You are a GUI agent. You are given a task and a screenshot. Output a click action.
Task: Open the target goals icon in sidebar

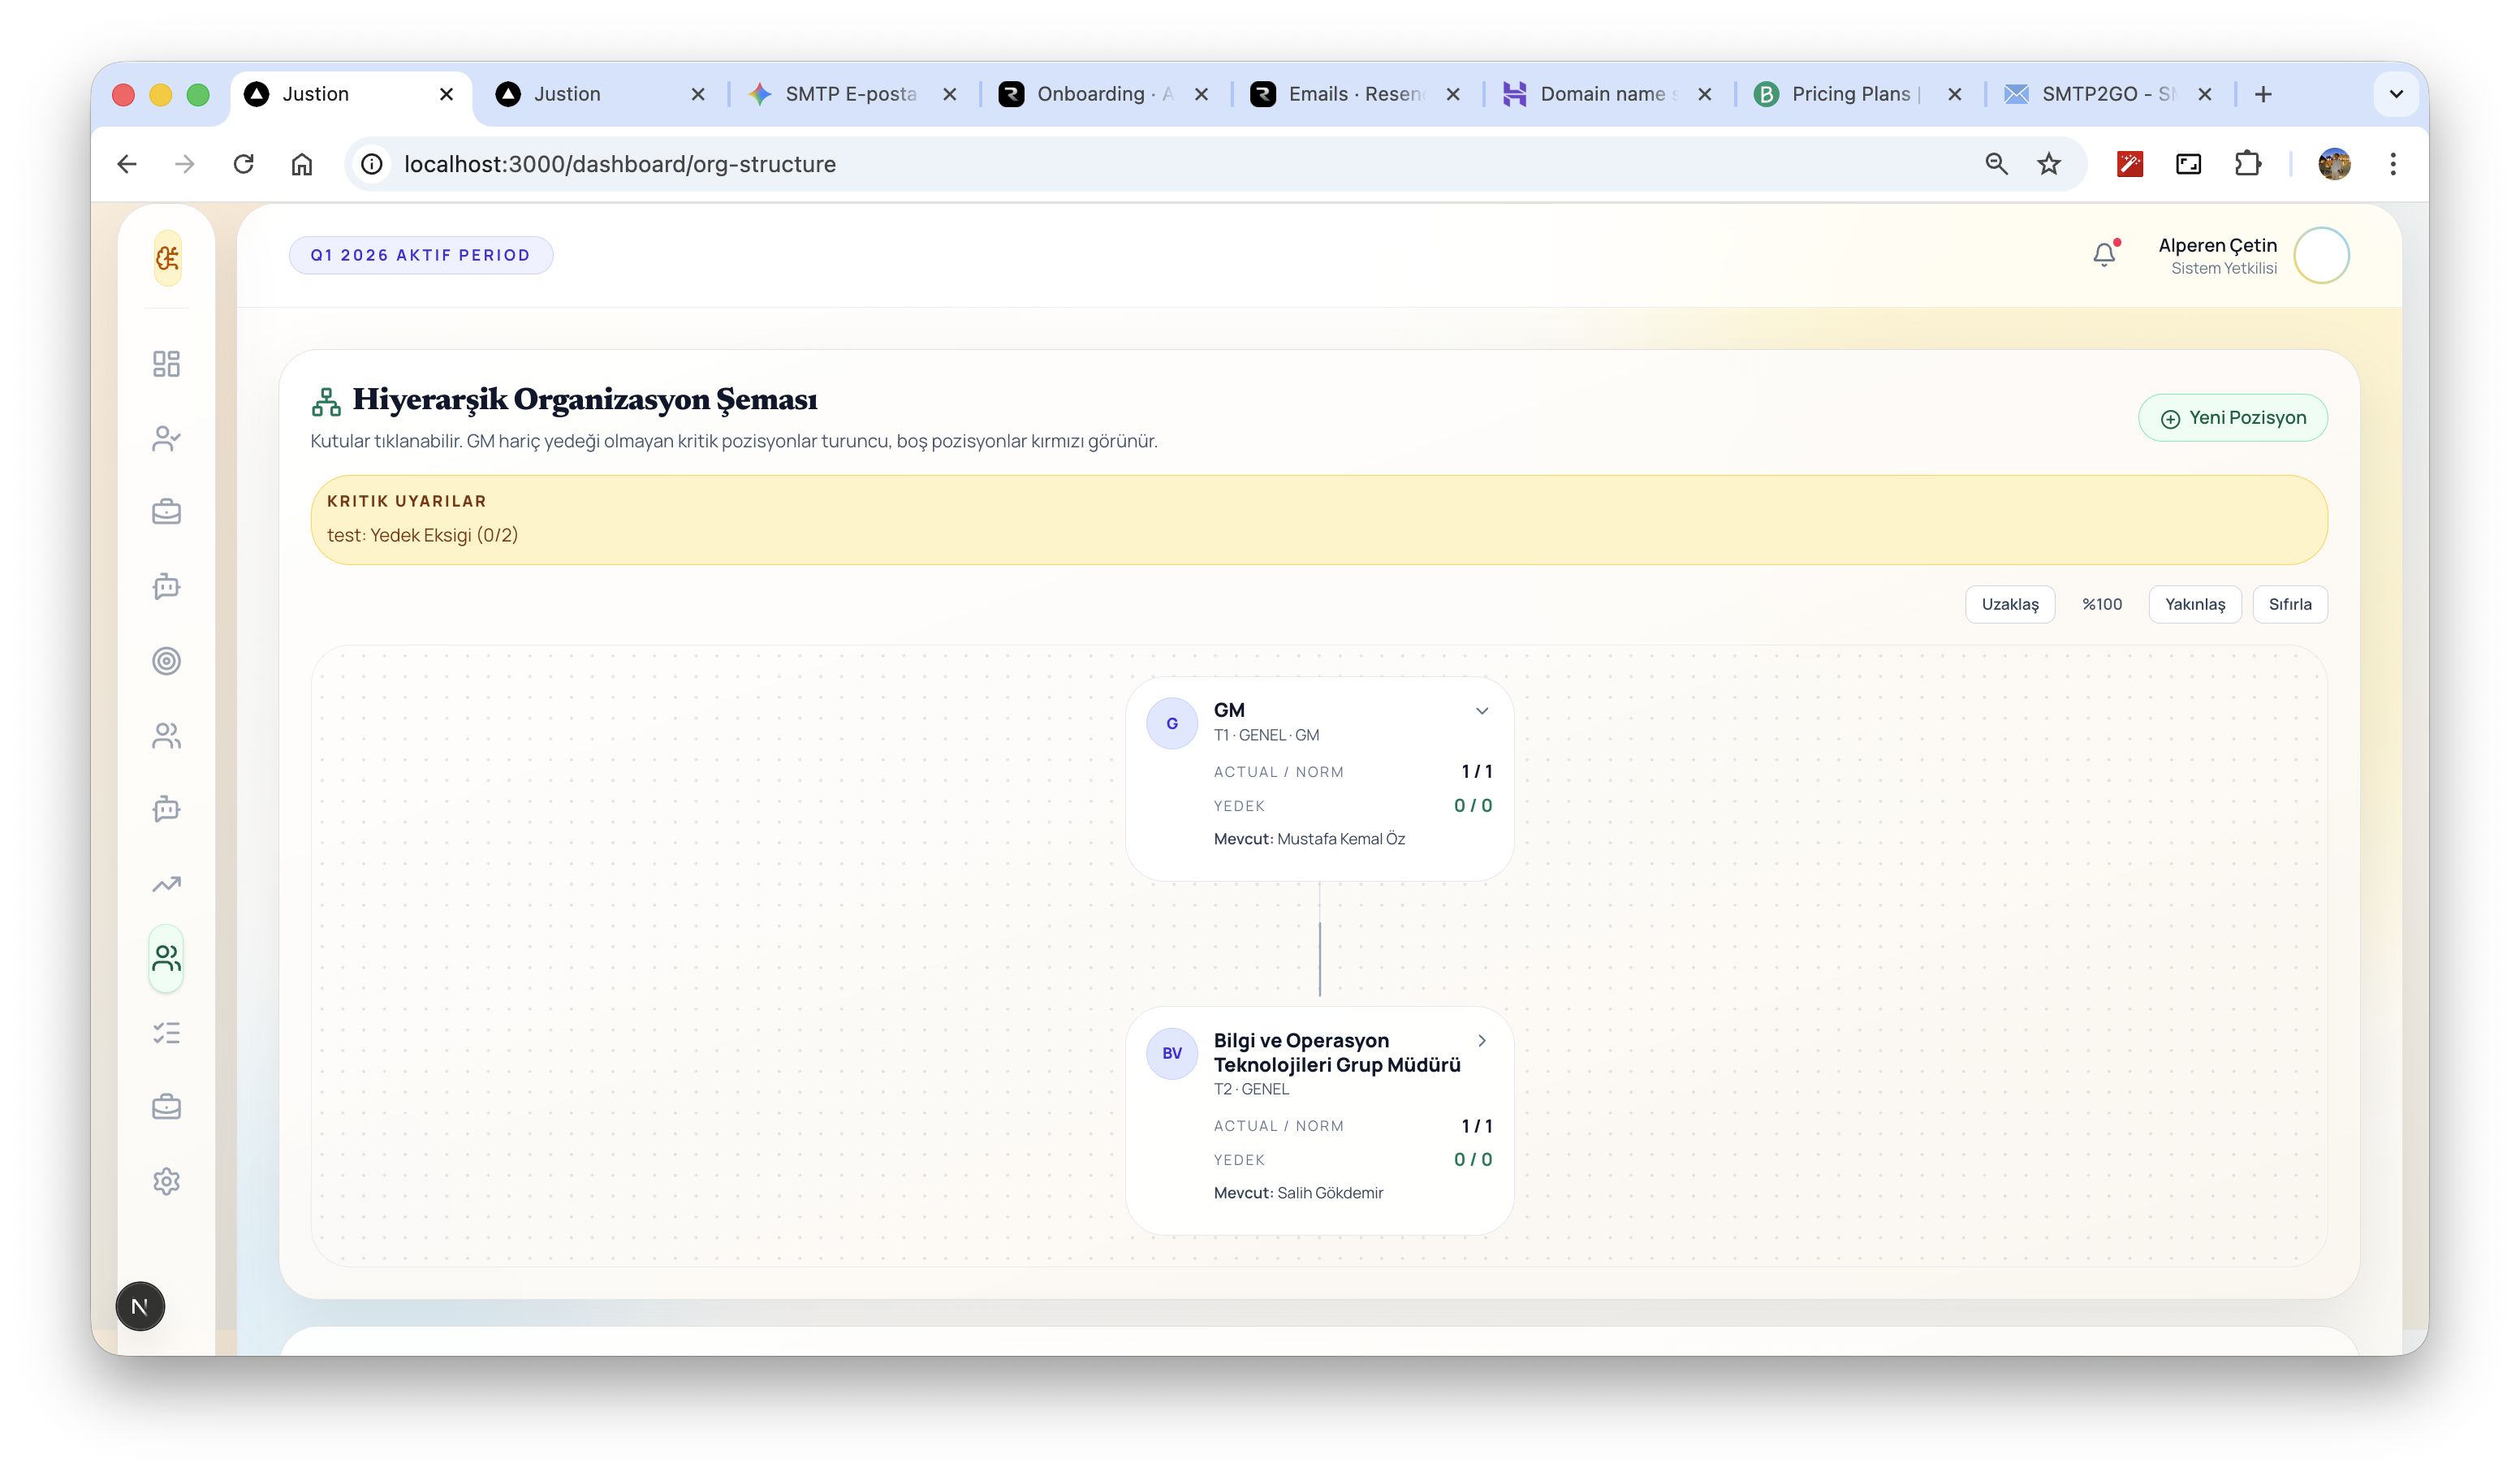pyautogui.click(x=166, y=661)
